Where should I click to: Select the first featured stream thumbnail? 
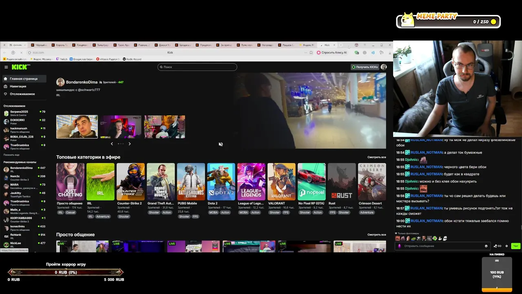point(77,127)
